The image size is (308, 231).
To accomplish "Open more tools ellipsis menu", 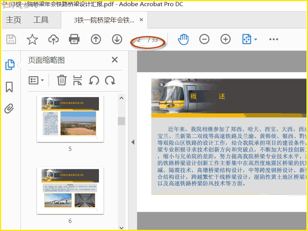I will click(274, 39).
